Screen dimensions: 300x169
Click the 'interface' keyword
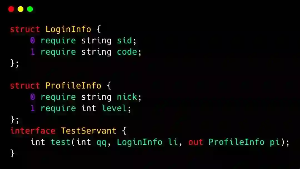(x=33, y=131)
